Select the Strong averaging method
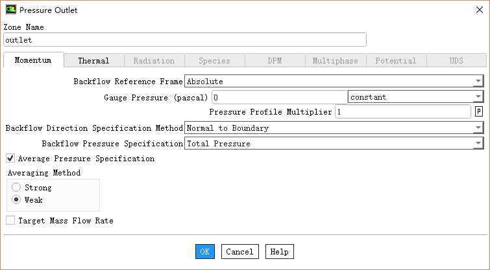The height and width of the screenshot is (270, 490). (16, 188)
